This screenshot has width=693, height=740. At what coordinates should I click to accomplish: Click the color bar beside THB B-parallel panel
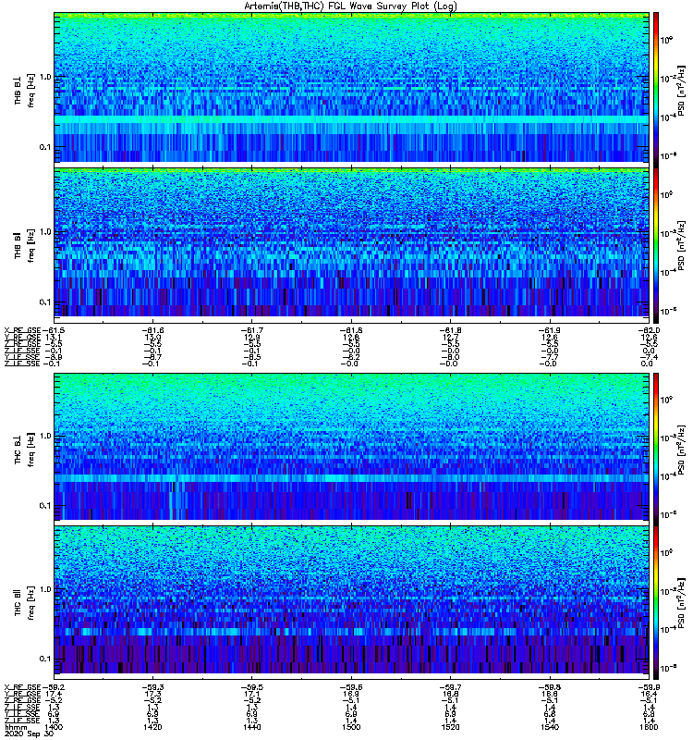click(x=656, y=246)
